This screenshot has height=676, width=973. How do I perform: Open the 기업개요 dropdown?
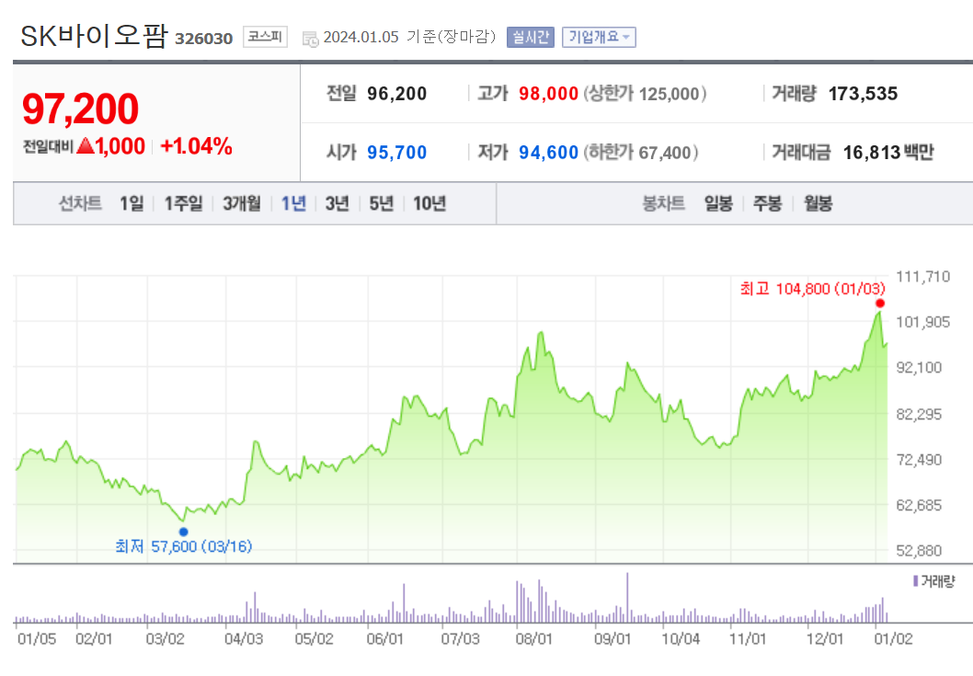coord(599,37)
